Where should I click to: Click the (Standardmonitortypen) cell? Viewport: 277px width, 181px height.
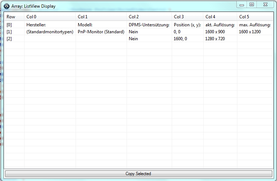click(50, 32)
